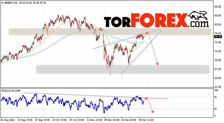Open the BRENT symbol dropdown arrow

point(3,3)
